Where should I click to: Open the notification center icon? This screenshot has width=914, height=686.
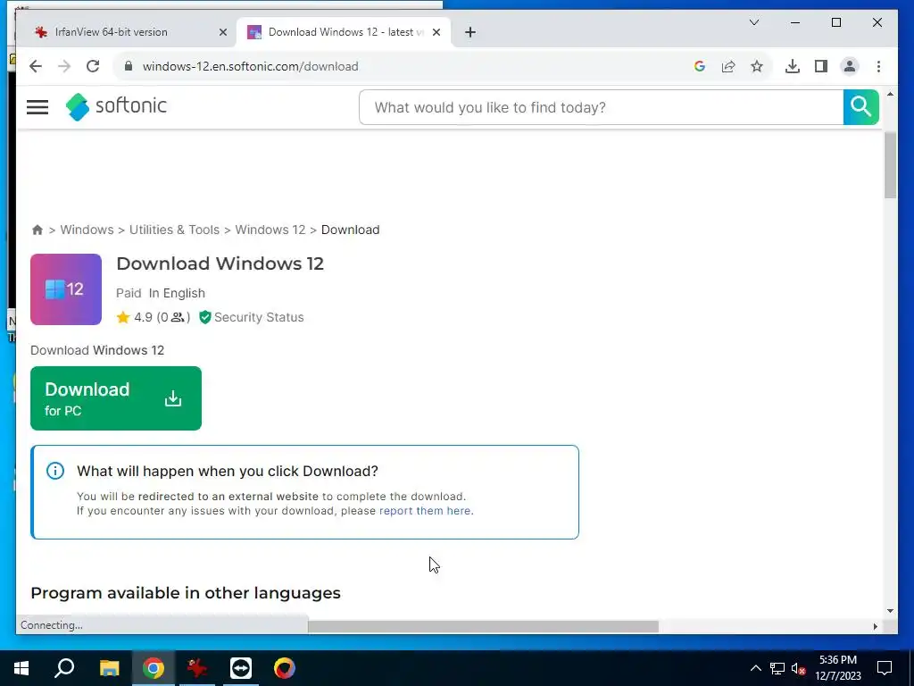pyautogui.click(x=885, y=668)
